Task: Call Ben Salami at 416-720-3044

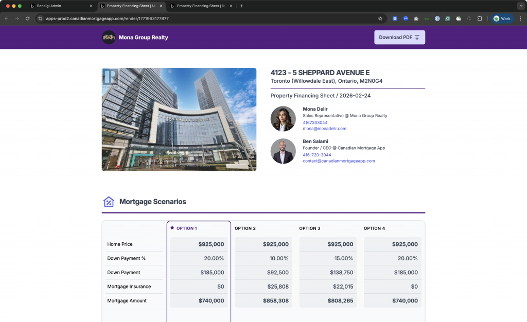Action: 317,155
